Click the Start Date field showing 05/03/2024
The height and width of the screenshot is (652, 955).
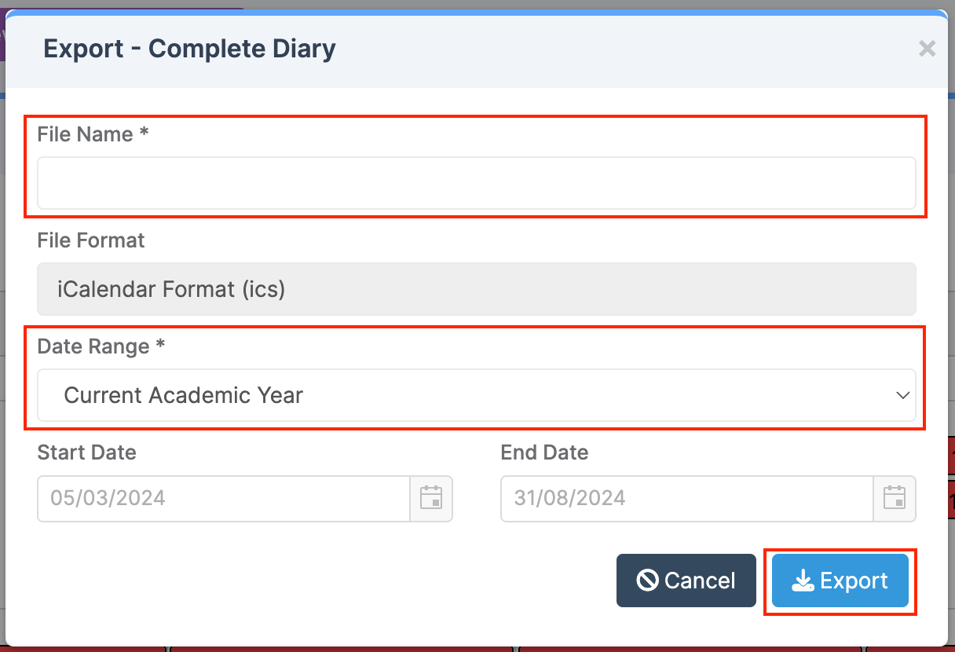point(220,498)
